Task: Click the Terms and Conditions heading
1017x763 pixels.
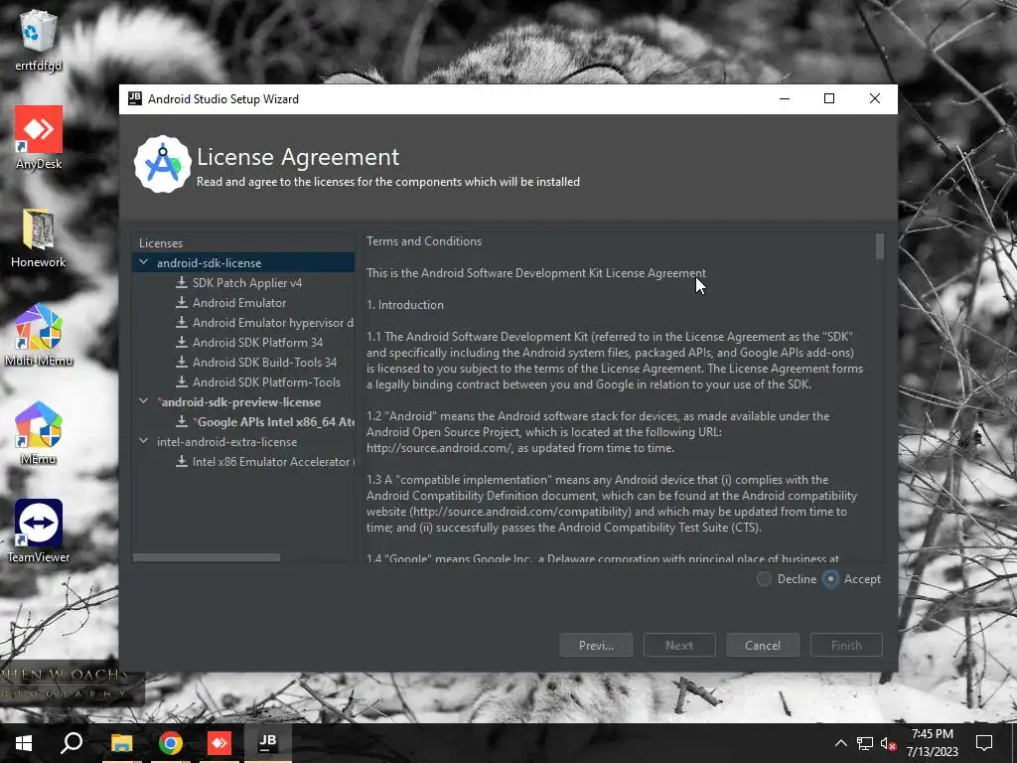Action: [x=424, y=241]
